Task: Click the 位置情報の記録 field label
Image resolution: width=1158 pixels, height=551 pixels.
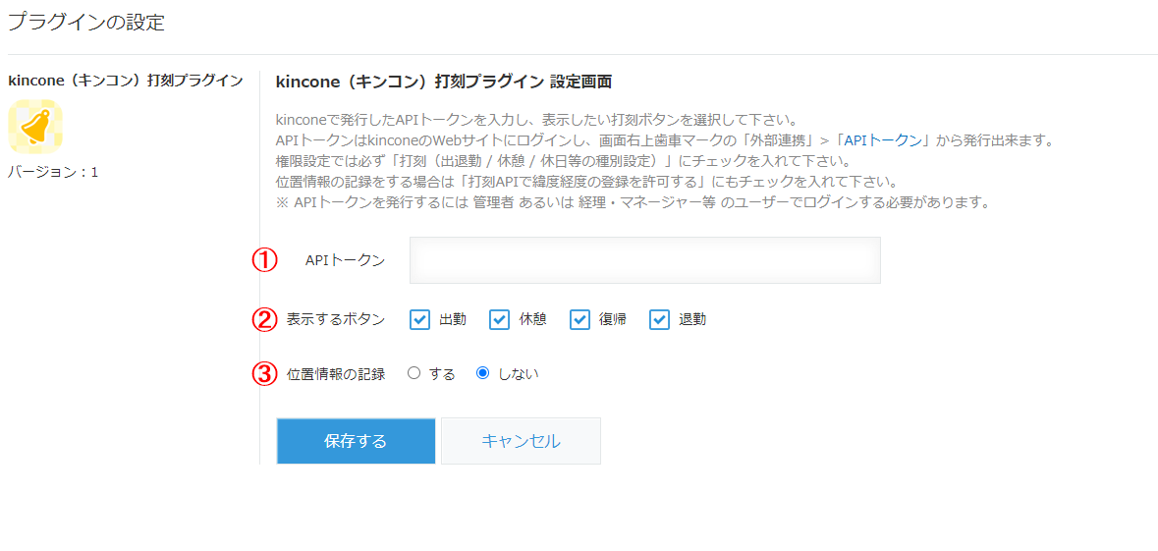Action: (336, 374)
